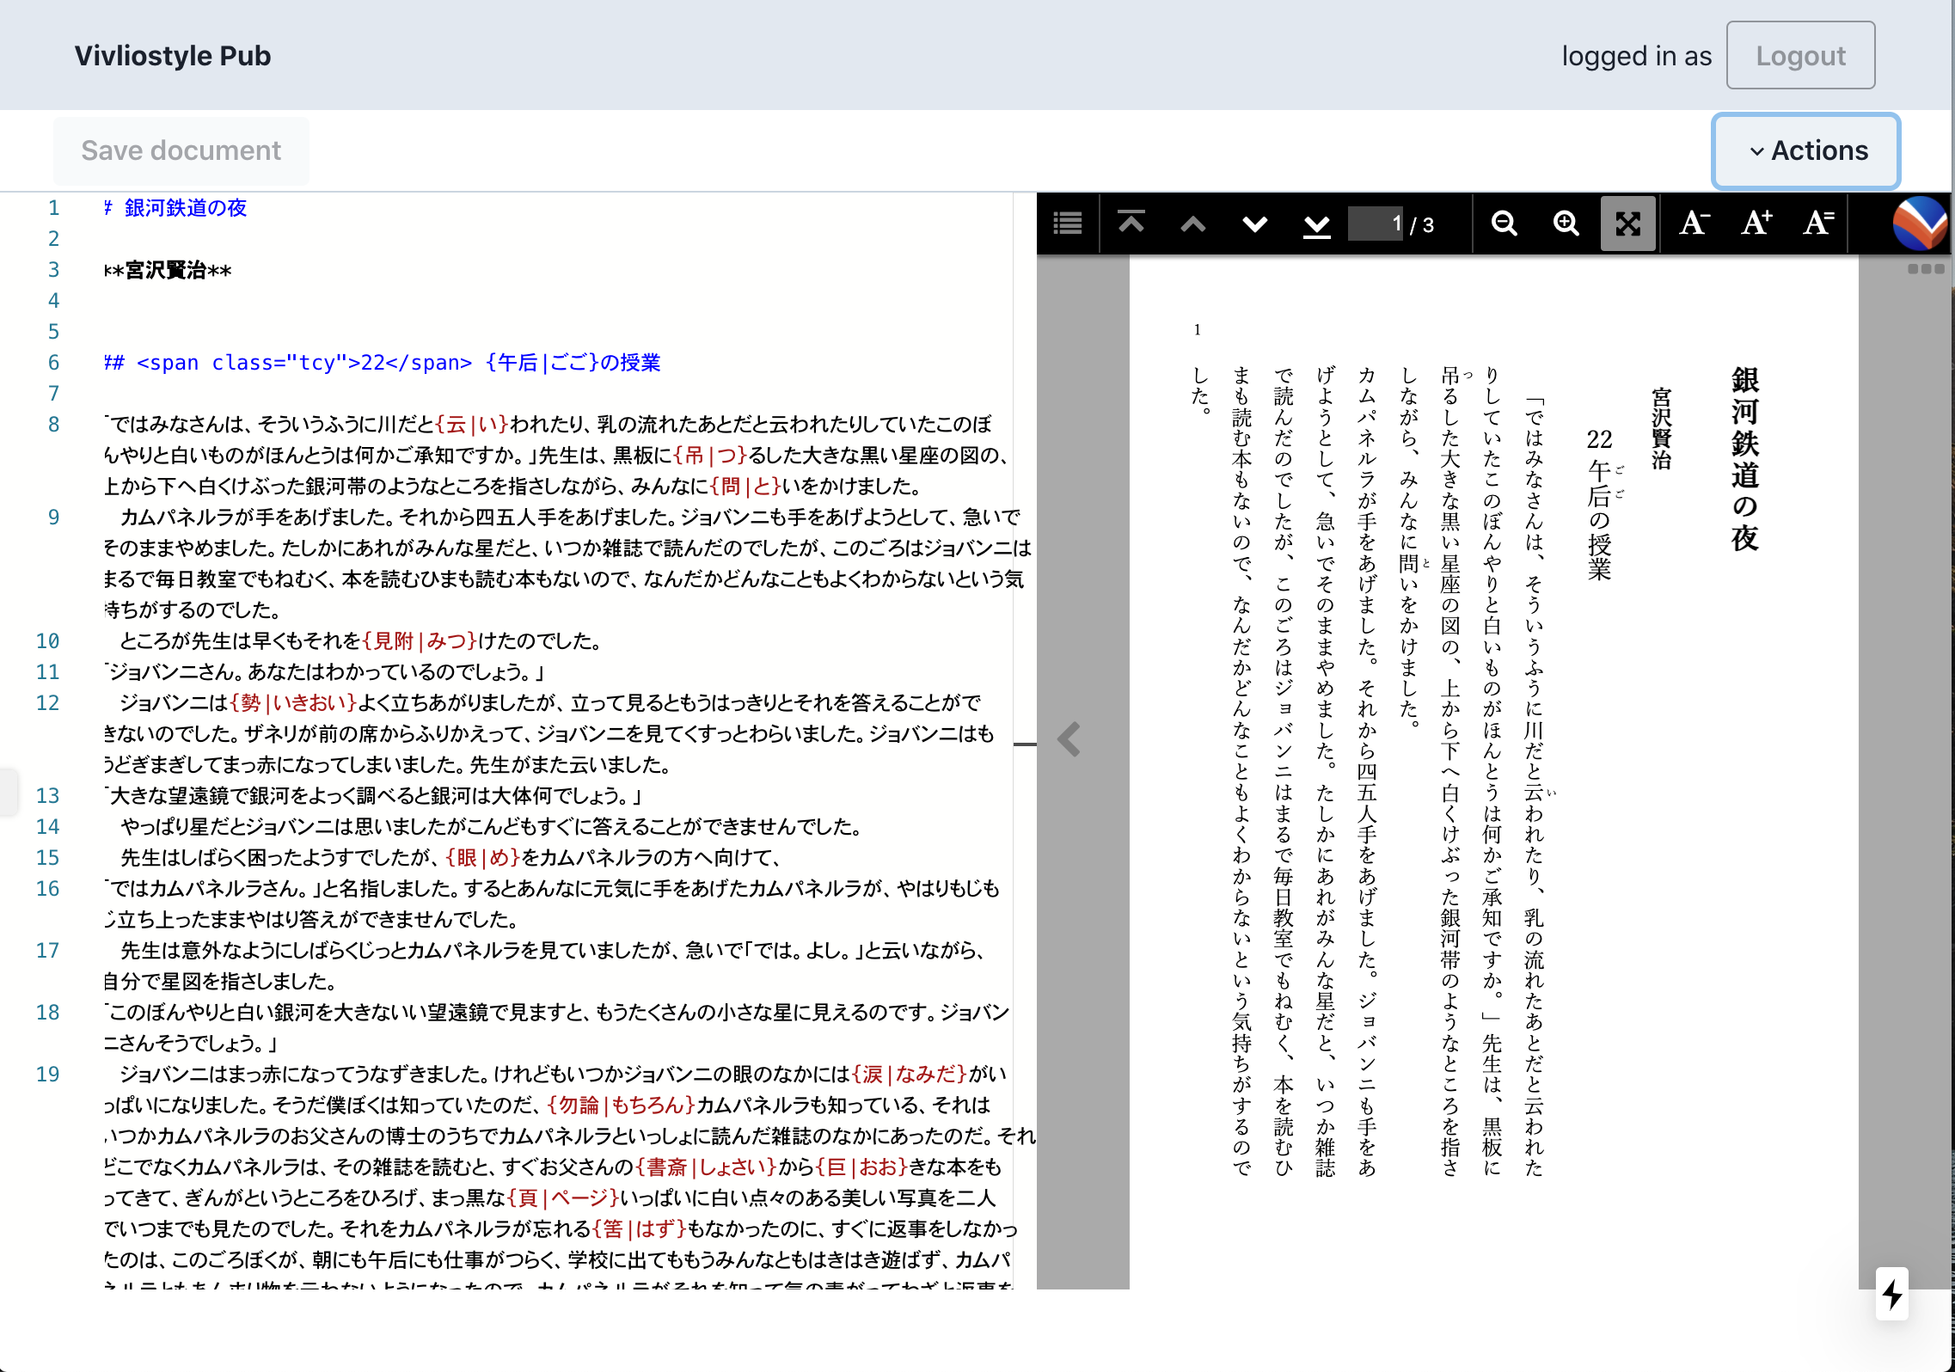Click the '/ 3' total pages label
The width and height of the screenshot is (1955, 1372).
pyautogui.click(x=1423, y=225)
